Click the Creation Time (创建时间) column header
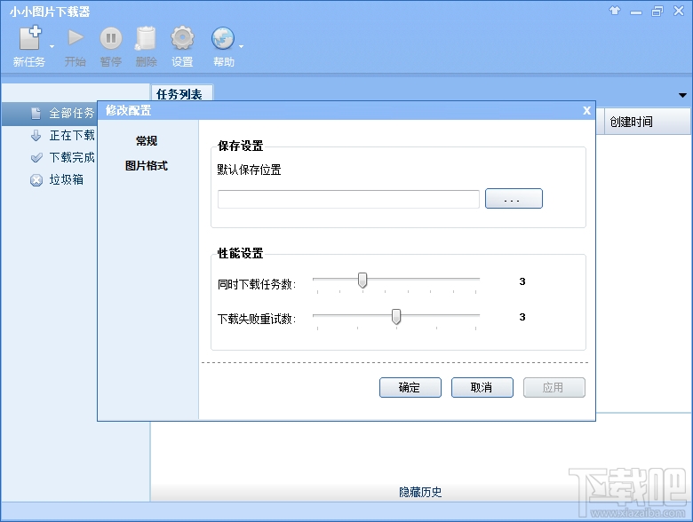The width and height of the screenshot is (693, 522). coord(647,122)
